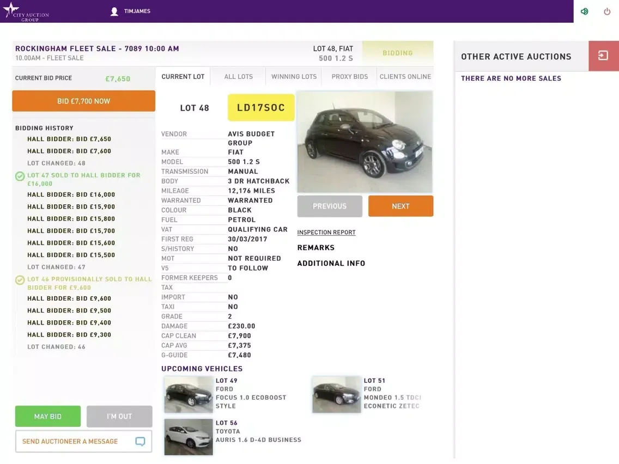619x464 pixels.
Task: Click the Upcoming Vehicles heading
Action: [x=202, y=369]
